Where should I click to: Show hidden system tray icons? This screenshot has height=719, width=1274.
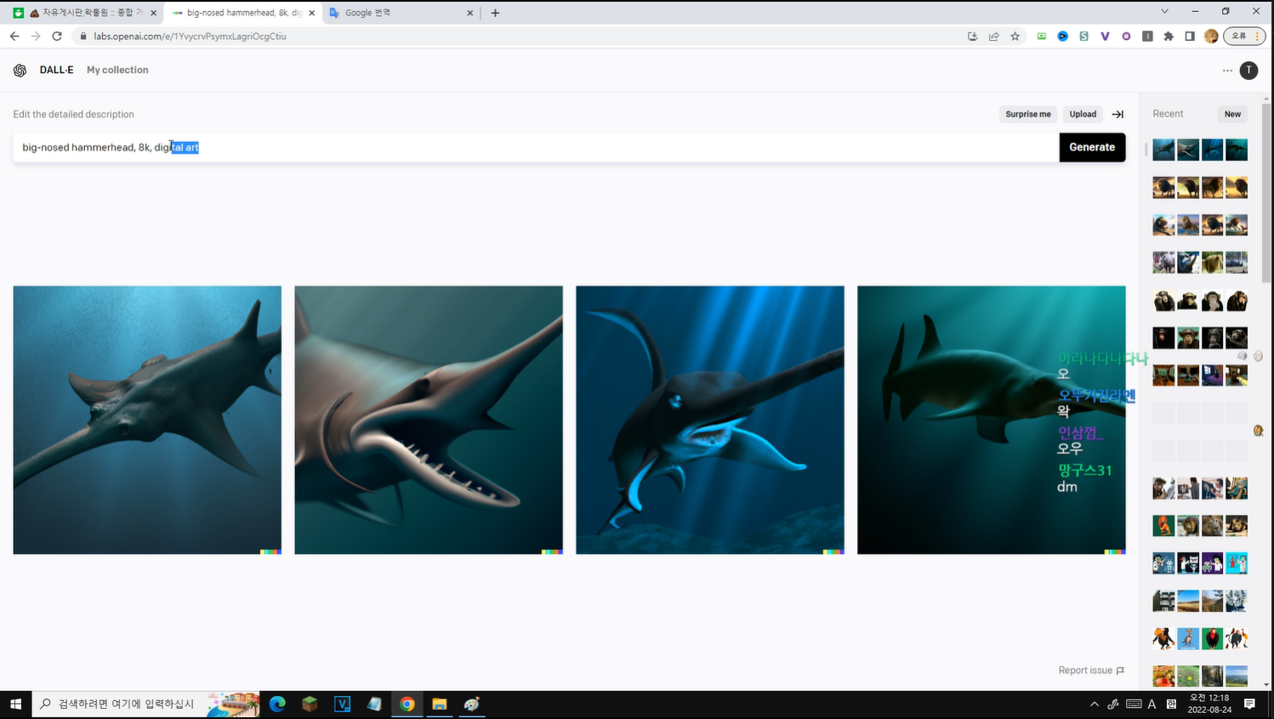point(1094,704)
